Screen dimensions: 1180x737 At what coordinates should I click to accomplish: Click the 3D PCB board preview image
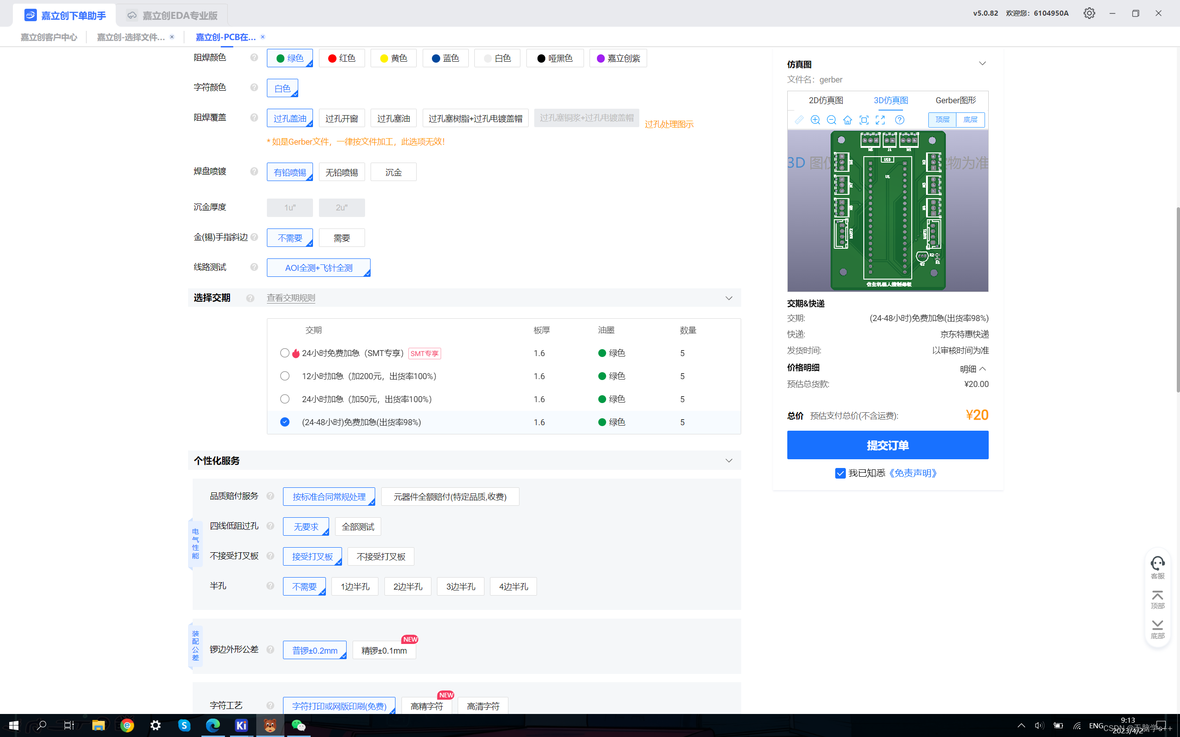(888, 211)
